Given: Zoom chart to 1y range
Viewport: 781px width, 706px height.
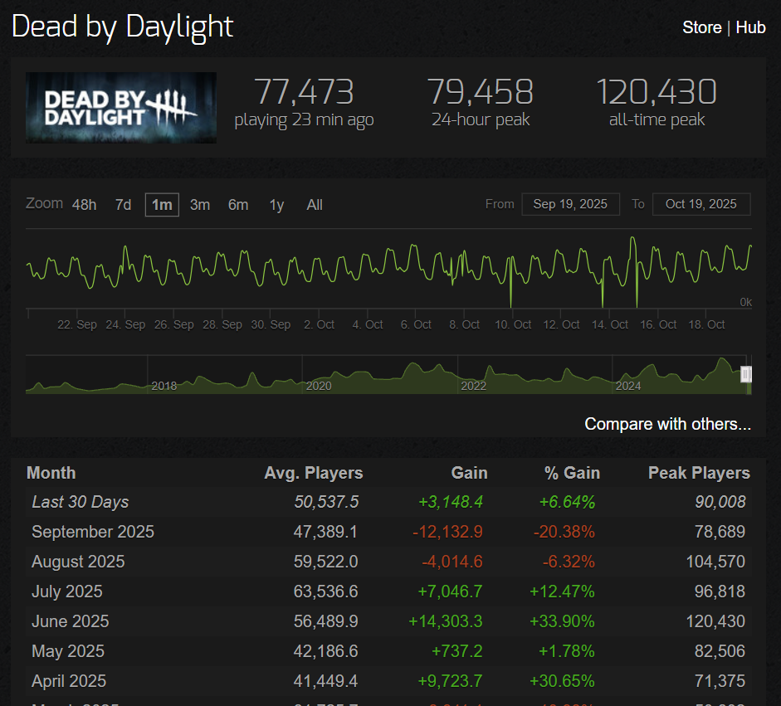Looking at the screenshot, I should click(x=276, y=205).
